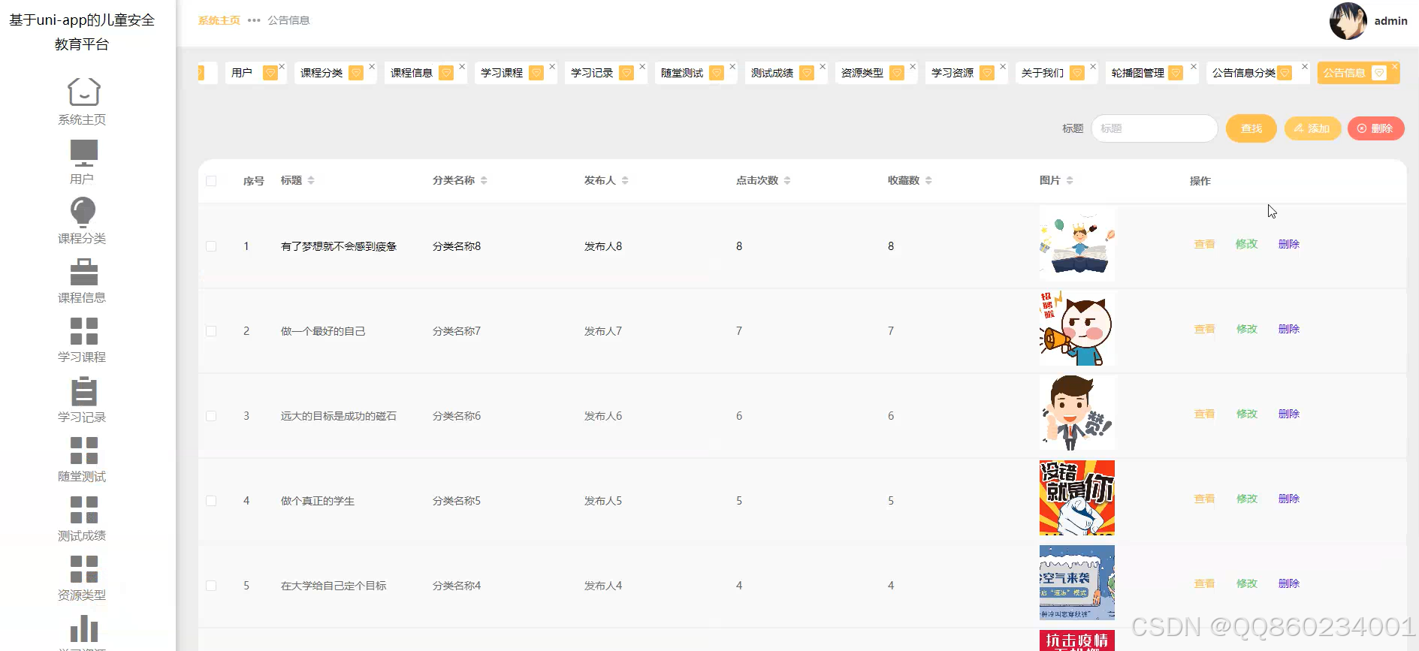This screenshot has height=651, width=1419.
Task: Click the red 删除 batch delete button
Action: [x=1376, y=128]
